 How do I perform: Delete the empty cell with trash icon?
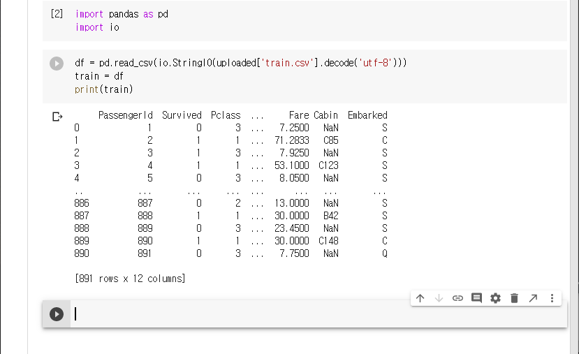(x=515, y=298)
